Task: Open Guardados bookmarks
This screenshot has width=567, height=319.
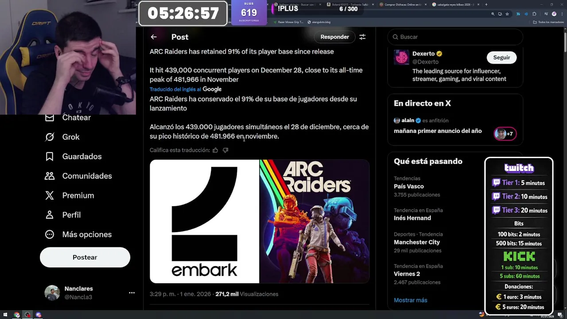Action: tap(82, 156)
